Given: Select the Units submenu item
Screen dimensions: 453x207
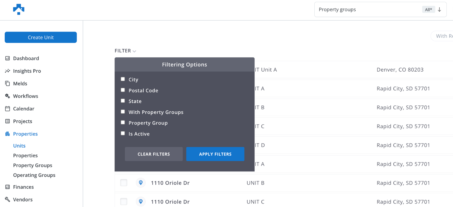Looking at the screenshot, I should 19,146.
